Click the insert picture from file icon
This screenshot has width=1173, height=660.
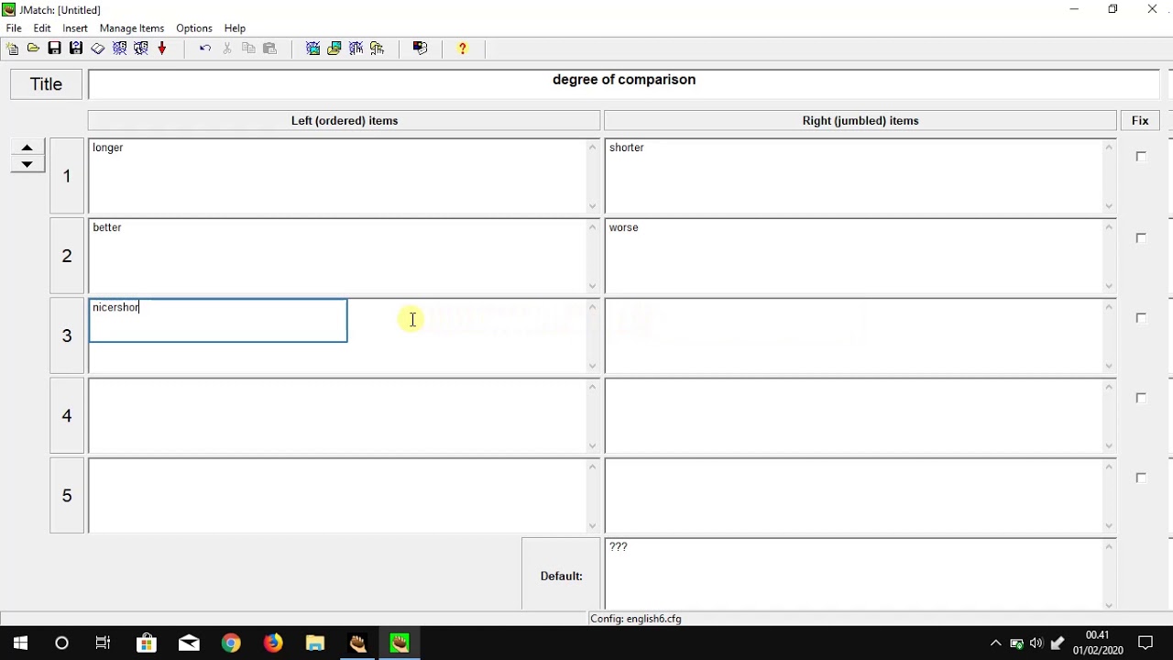(x=334, y=49)
